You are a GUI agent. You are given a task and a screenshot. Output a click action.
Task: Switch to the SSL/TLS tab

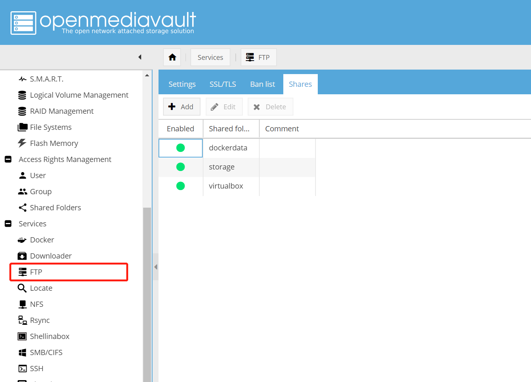pos(223,84)
